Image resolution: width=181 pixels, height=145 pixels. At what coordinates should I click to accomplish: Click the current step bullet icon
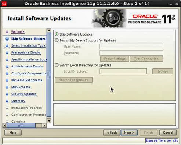click(x=7, y=39)
